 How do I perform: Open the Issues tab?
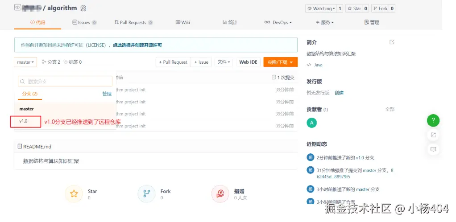click(84, 22)
